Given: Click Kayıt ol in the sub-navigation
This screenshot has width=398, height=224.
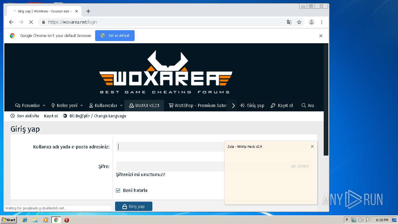Looking at the screenshot, I should click(51, 116).
